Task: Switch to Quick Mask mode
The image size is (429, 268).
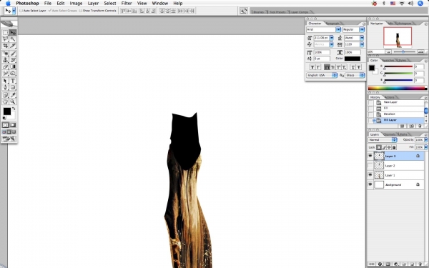Action: [x=13, y=125]
